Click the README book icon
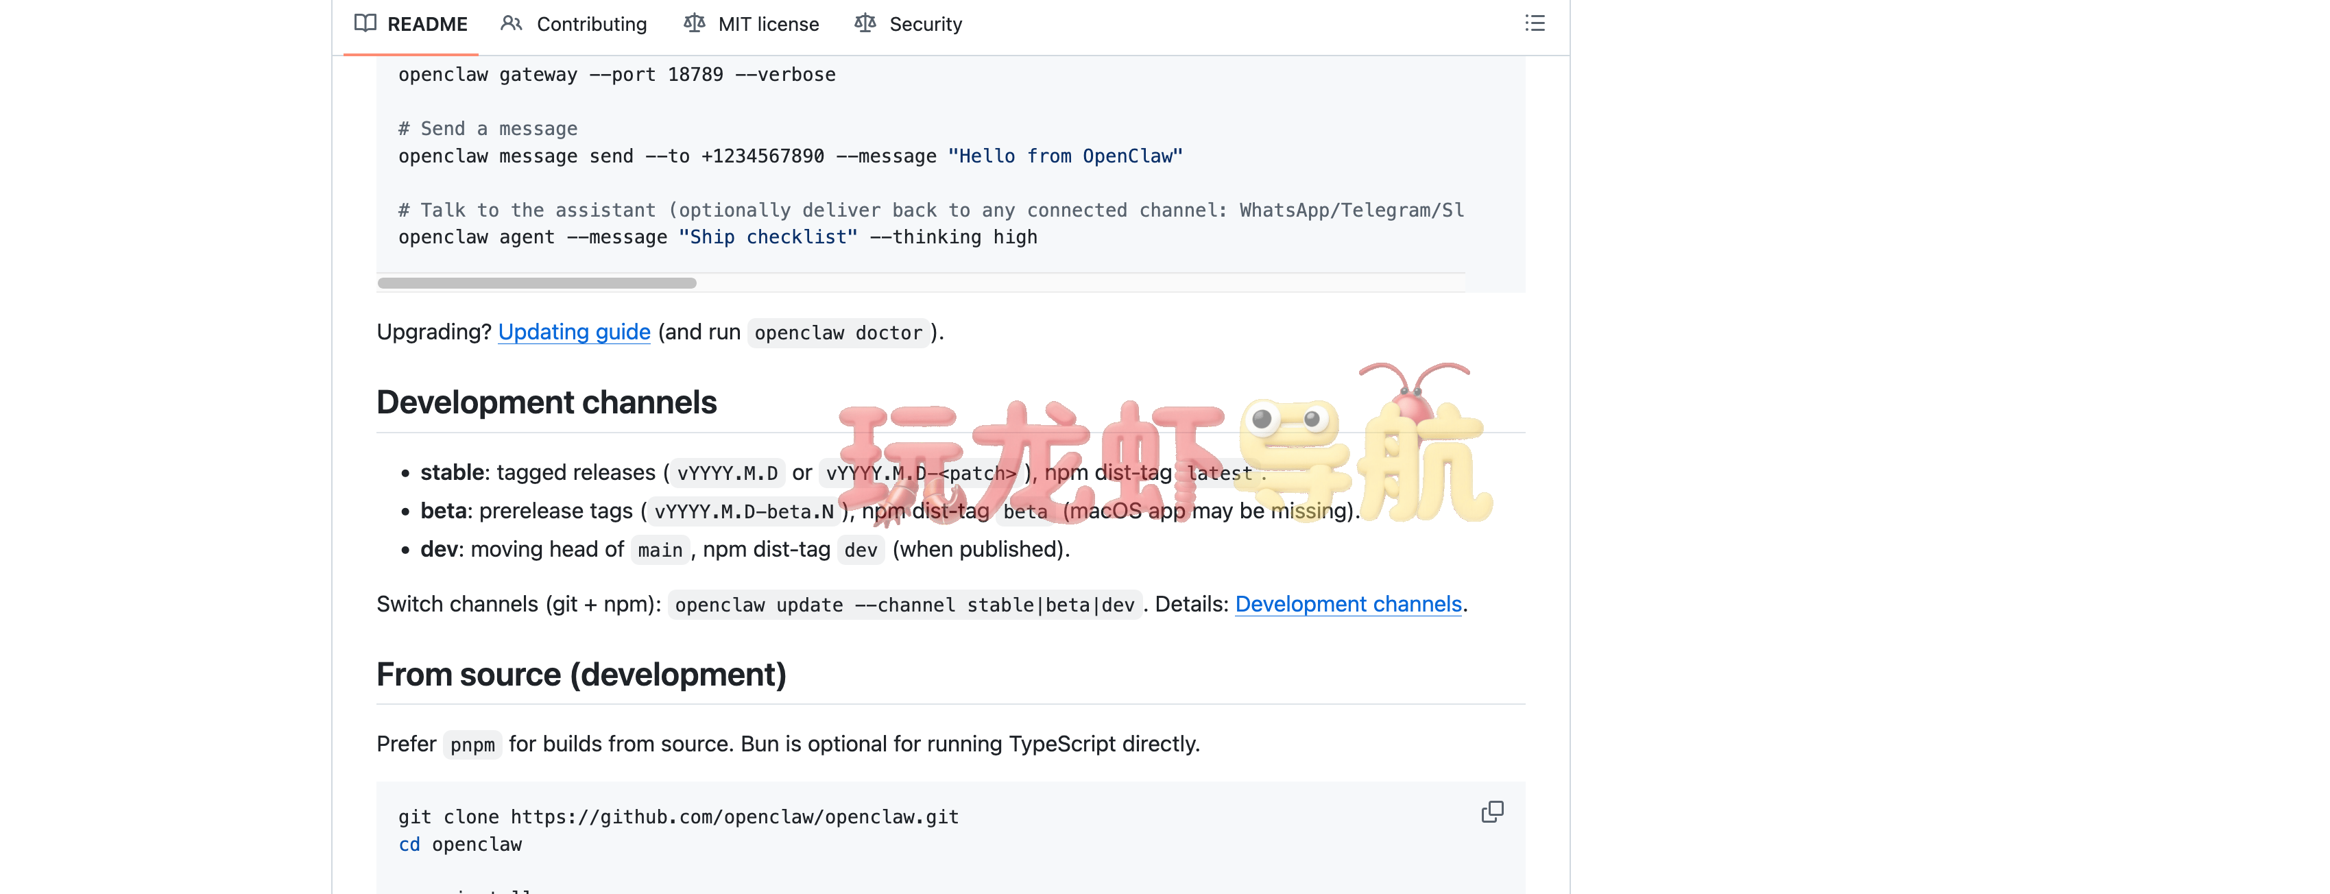 click(365, 23)
